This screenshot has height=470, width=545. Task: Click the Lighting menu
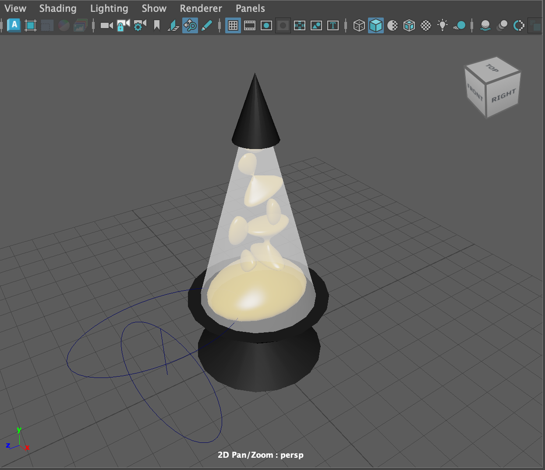click(x=109, y=8)
